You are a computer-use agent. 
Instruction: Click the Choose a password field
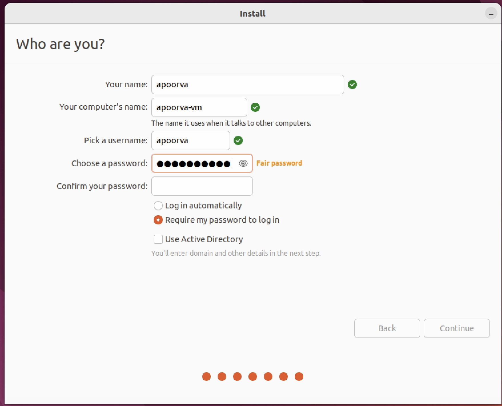194,163
